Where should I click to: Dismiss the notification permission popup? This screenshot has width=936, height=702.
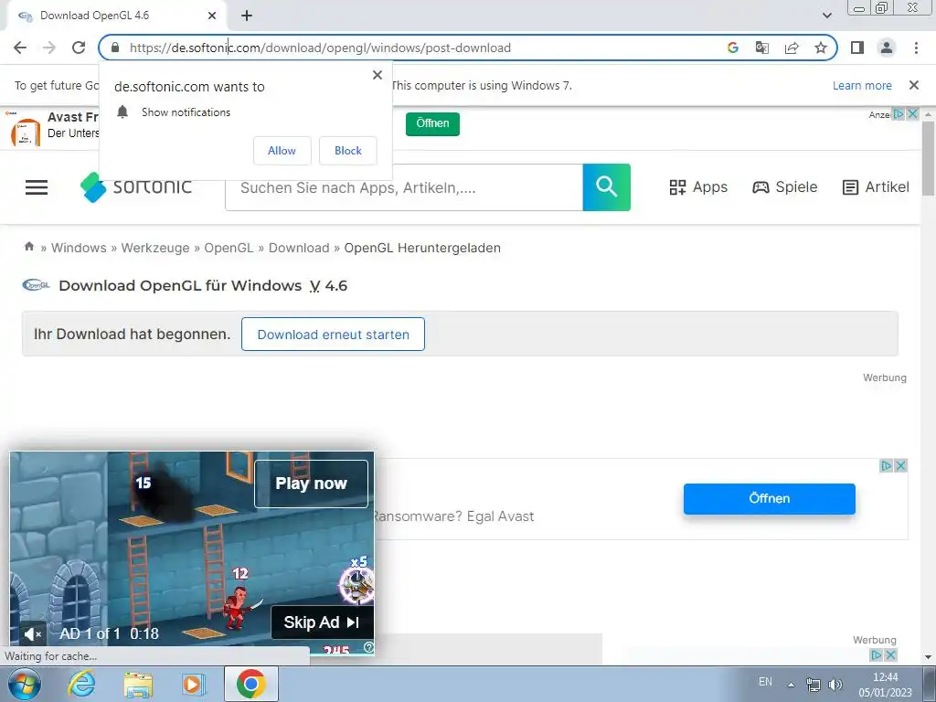377,75
